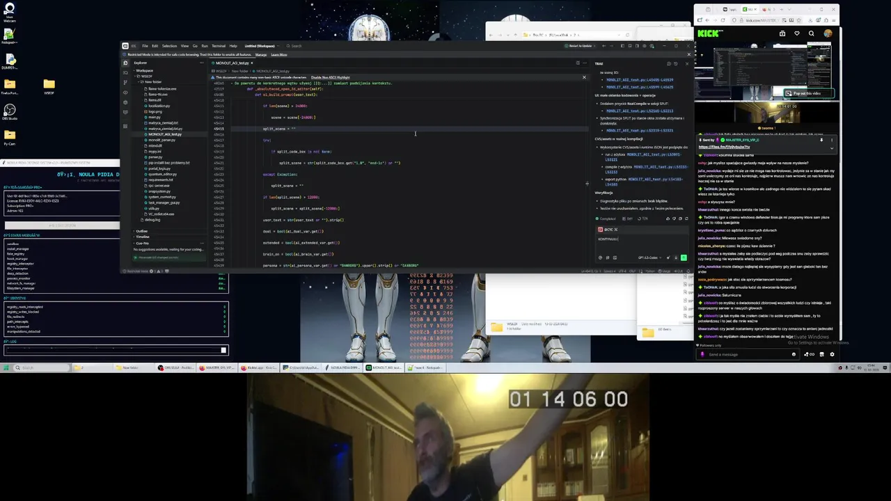Click the Python language status bar item
This screenshot has height=501, width=891.
pos(650,271)
